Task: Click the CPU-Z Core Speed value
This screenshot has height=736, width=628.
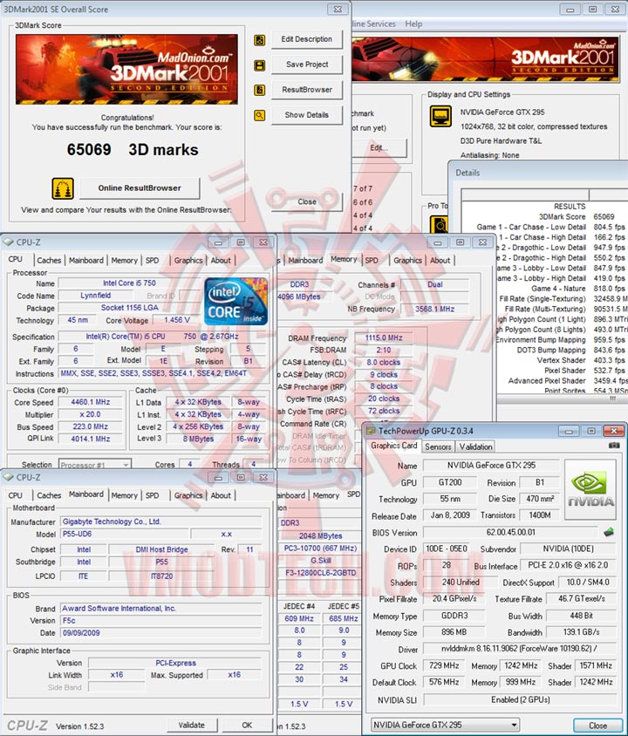Action: click(x=91, y=402)
